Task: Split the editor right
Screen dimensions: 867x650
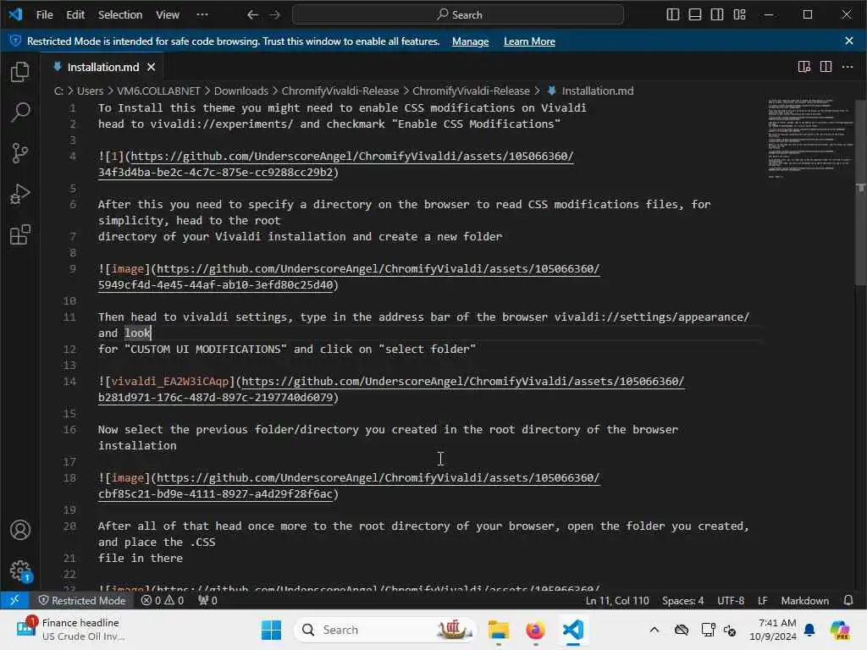Action: pos(826,67)
